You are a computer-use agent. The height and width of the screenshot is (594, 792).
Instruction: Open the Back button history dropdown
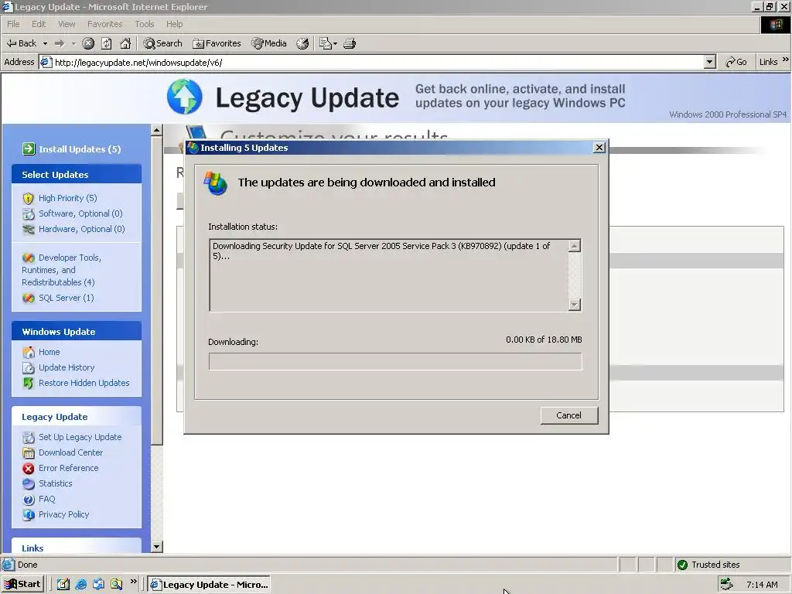[45, 43]
